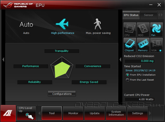
Task: Click the HDD status icon
Action: tap(143, 30)
